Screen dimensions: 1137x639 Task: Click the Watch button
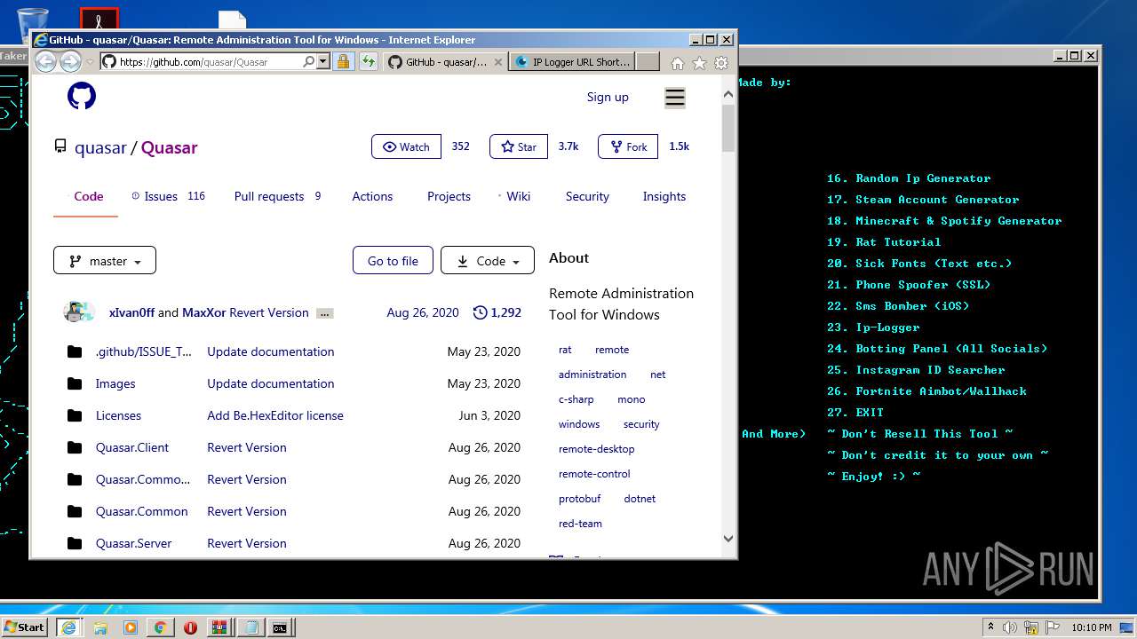[406, 146]
